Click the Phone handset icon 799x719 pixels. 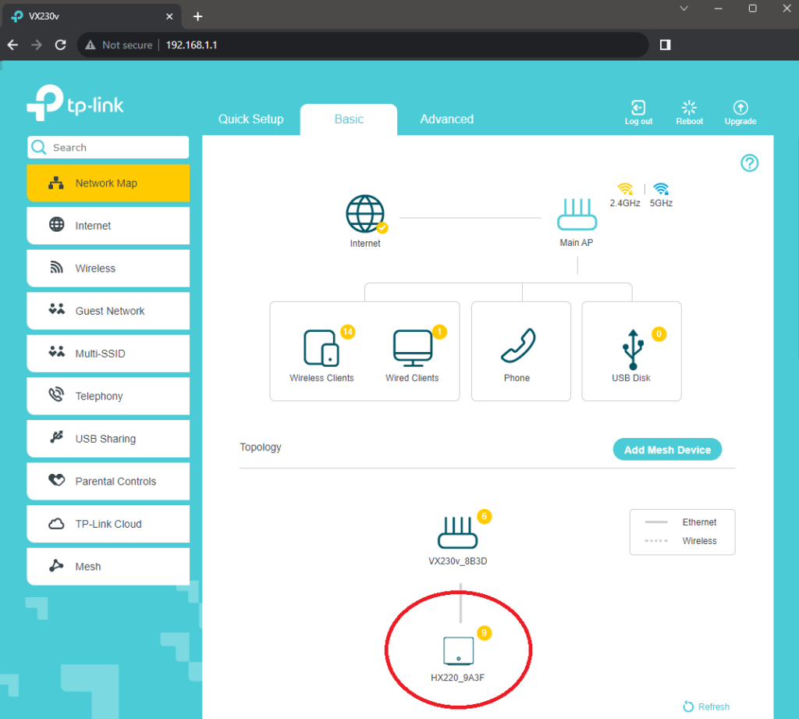(518, 346)
